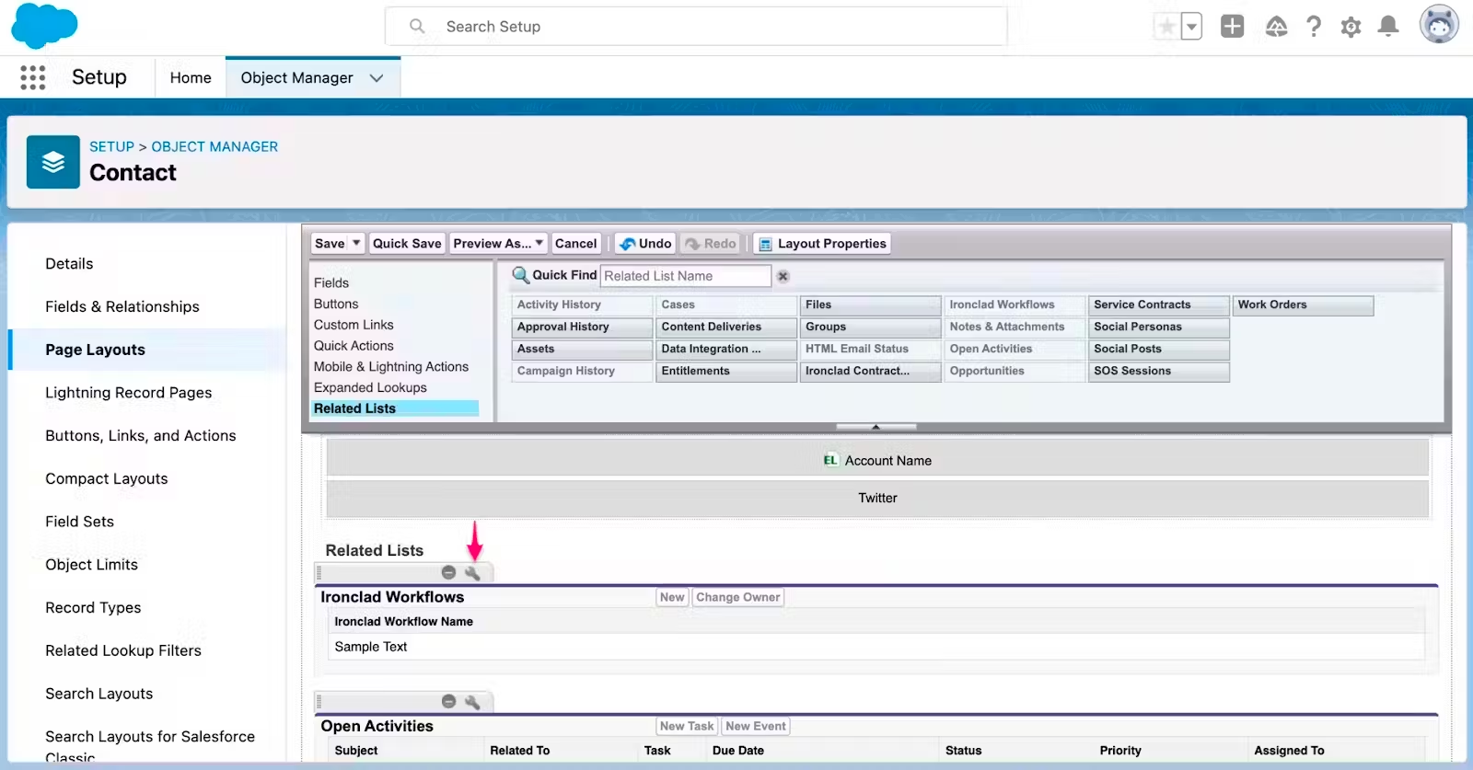
Task: Open Lightning Record Pages in the sidebar
Action: coord(129,393)
